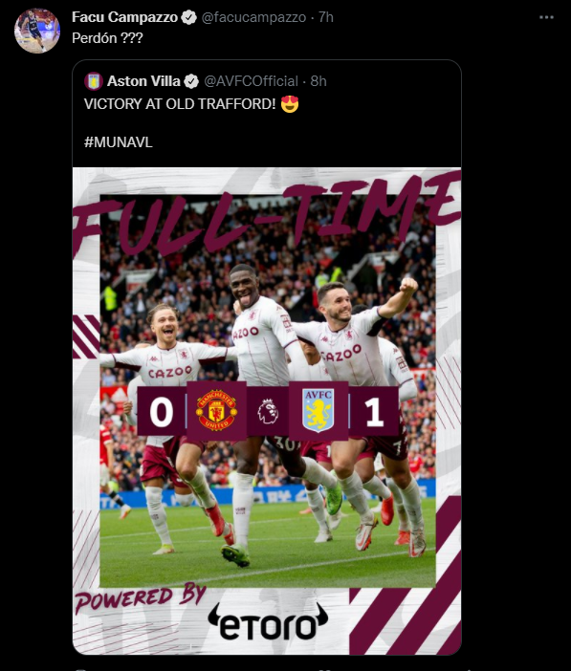The image size is (571, 671).
Task: Open the VICTORY AT OLD TRAFFORD text
Action: [180, 104]
